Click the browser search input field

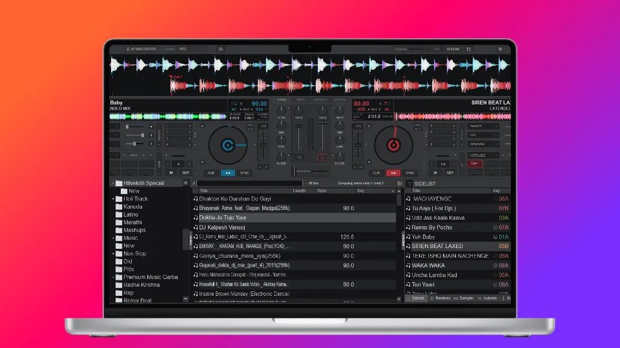249,184
